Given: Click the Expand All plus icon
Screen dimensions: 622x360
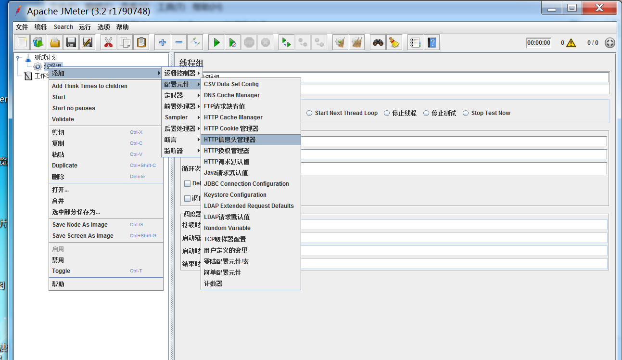Looking at the screenshot, I should point(163,42).
